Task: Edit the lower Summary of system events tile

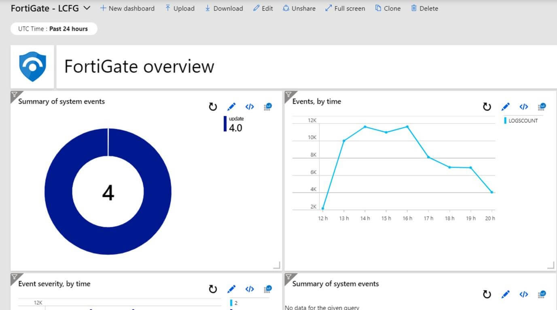Action: point(506,295)
